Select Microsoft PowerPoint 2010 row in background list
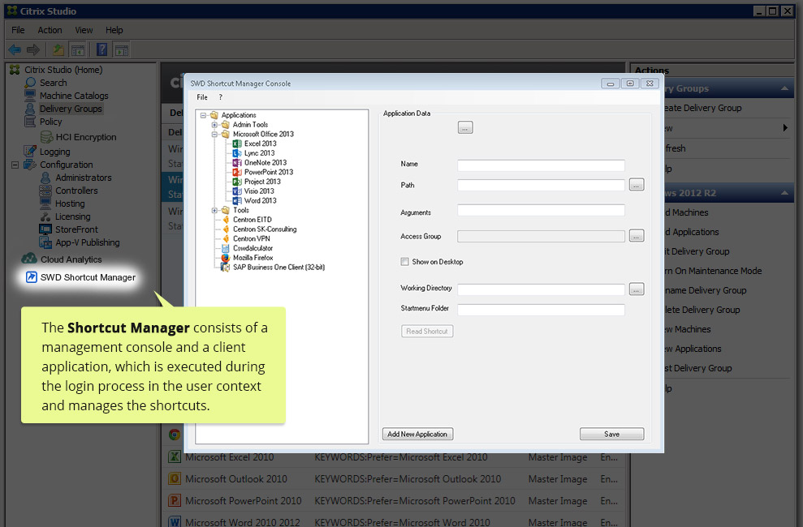This screenshot has height=527, width=803. pos(393,500)
